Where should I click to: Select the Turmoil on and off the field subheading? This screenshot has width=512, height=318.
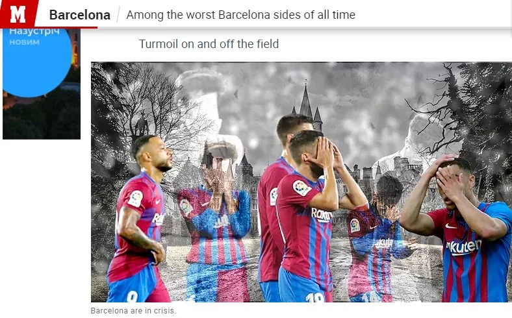209,43
